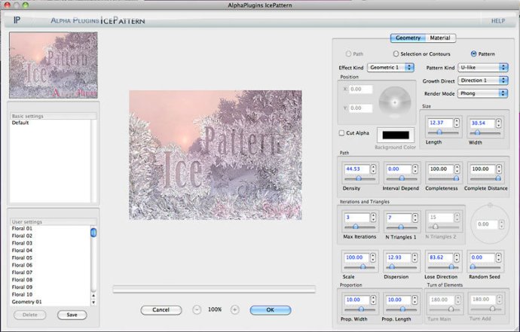Open the HELP link
This screenshot has width=520, height=332.
[498, 21]
